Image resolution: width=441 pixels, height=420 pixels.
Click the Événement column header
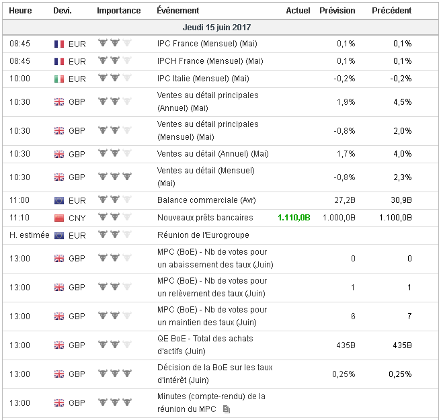177,11
